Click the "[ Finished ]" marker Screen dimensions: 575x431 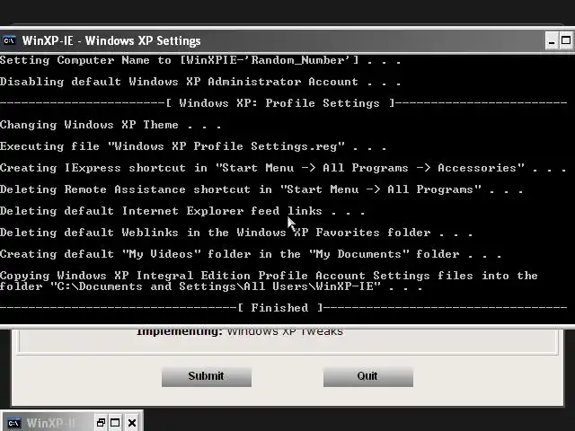tap(280, 308)
